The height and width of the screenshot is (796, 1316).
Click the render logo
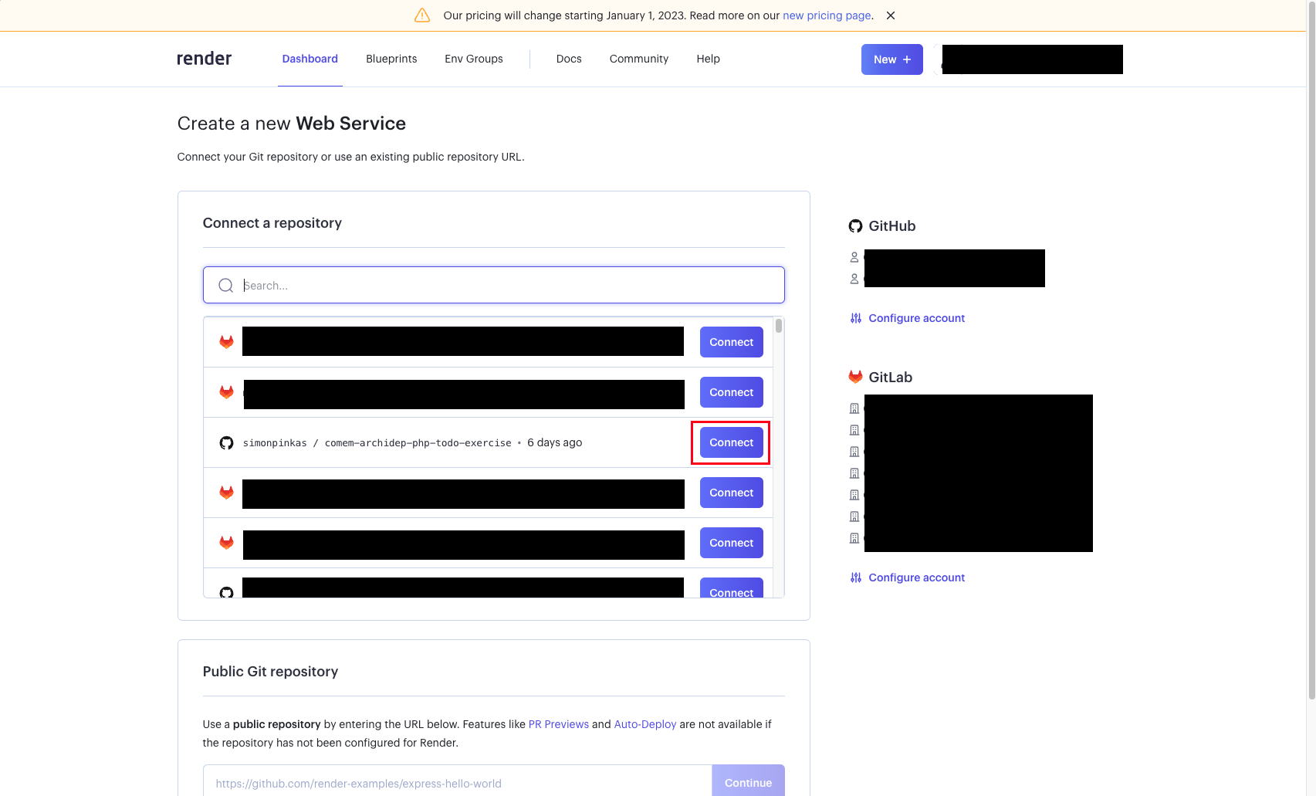[x=204, y=58]
